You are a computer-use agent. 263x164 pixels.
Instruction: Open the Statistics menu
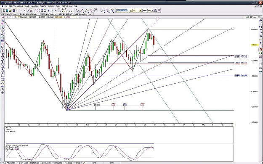51,6
